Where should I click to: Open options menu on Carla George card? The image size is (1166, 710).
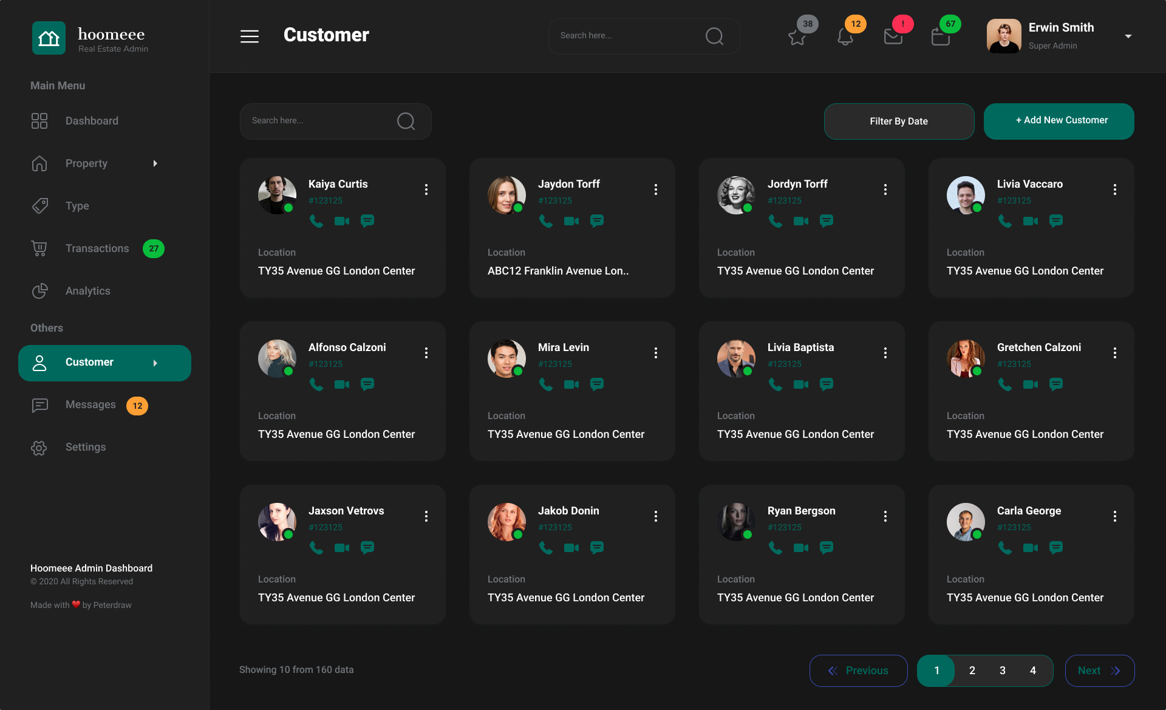point(1115,516)
